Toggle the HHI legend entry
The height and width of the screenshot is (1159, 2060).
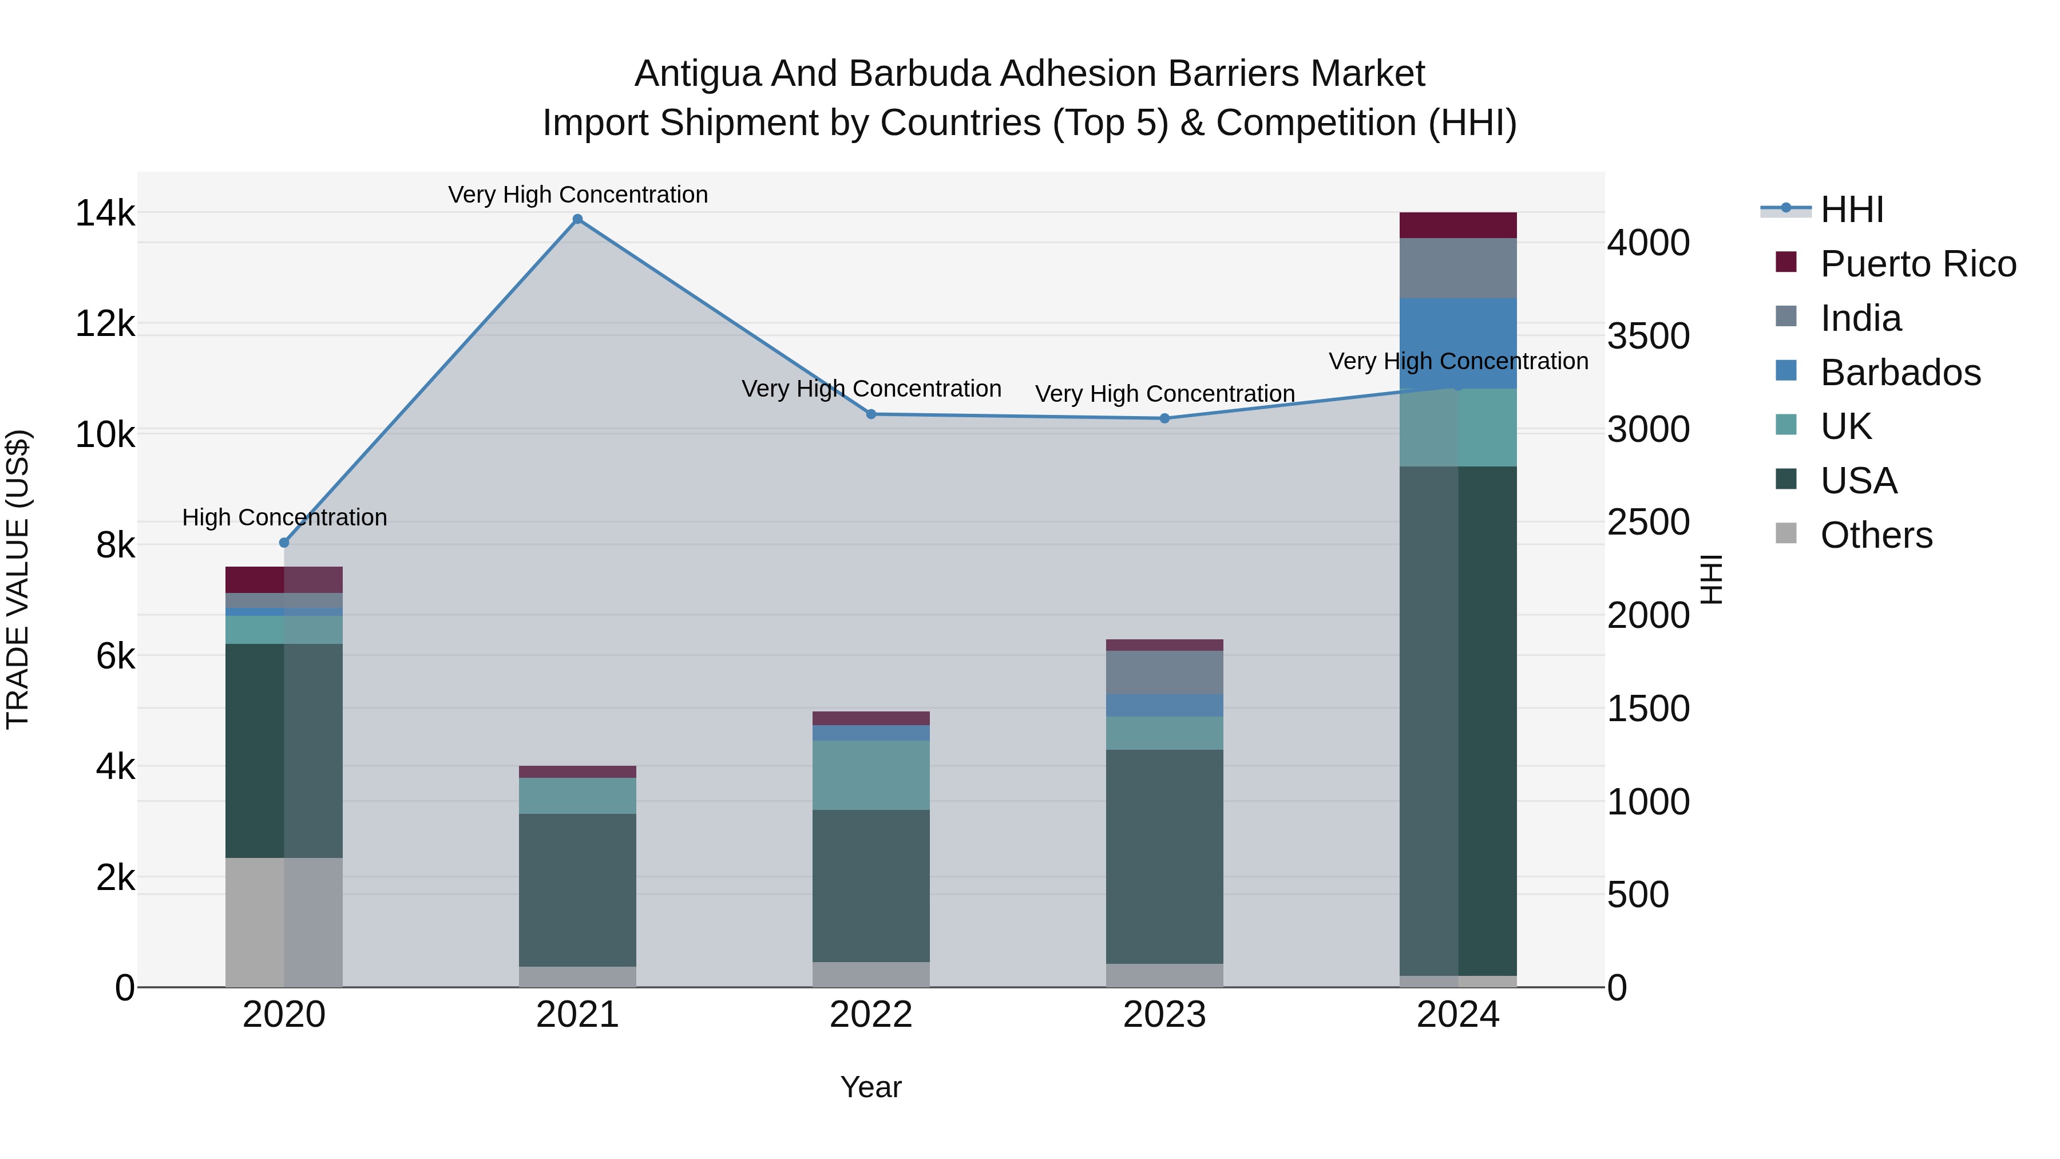point(1823,209)
